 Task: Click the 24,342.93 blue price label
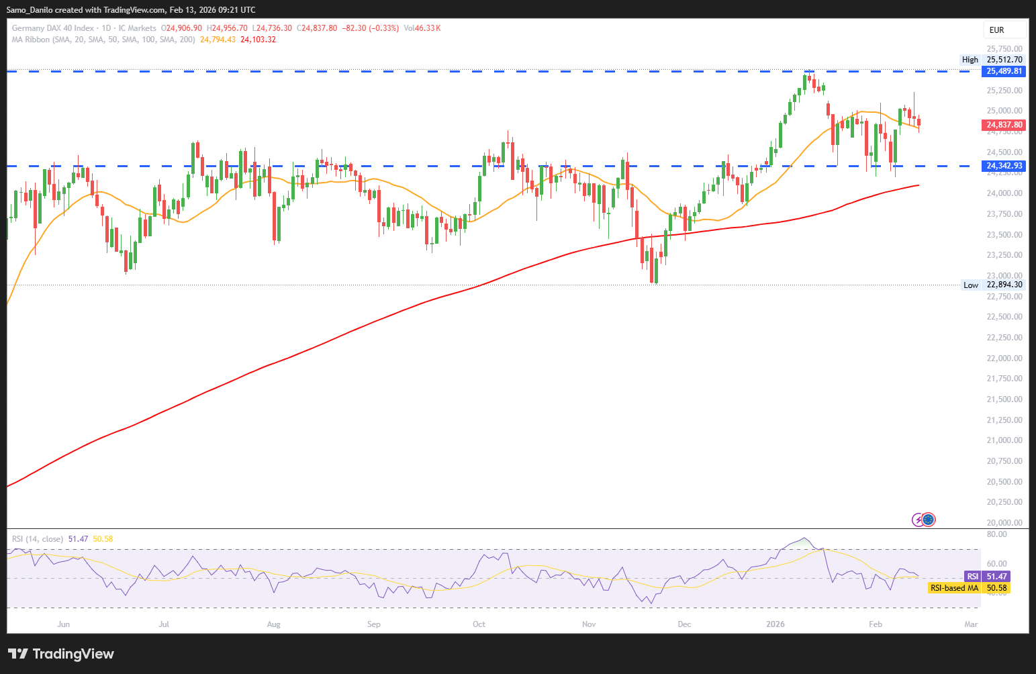pyautogui.click(x=1004, y=166)
